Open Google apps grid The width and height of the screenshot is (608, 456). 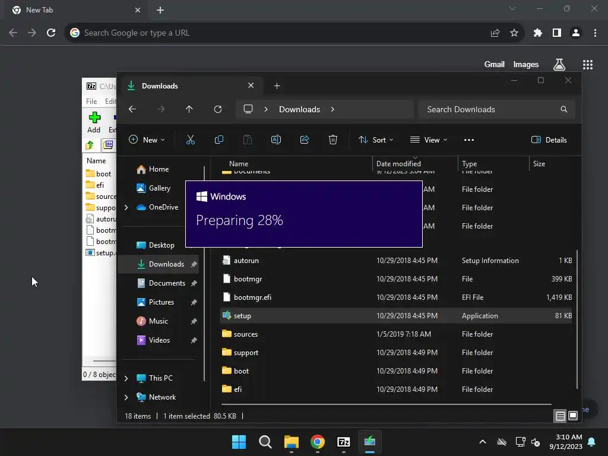[588, 65]
